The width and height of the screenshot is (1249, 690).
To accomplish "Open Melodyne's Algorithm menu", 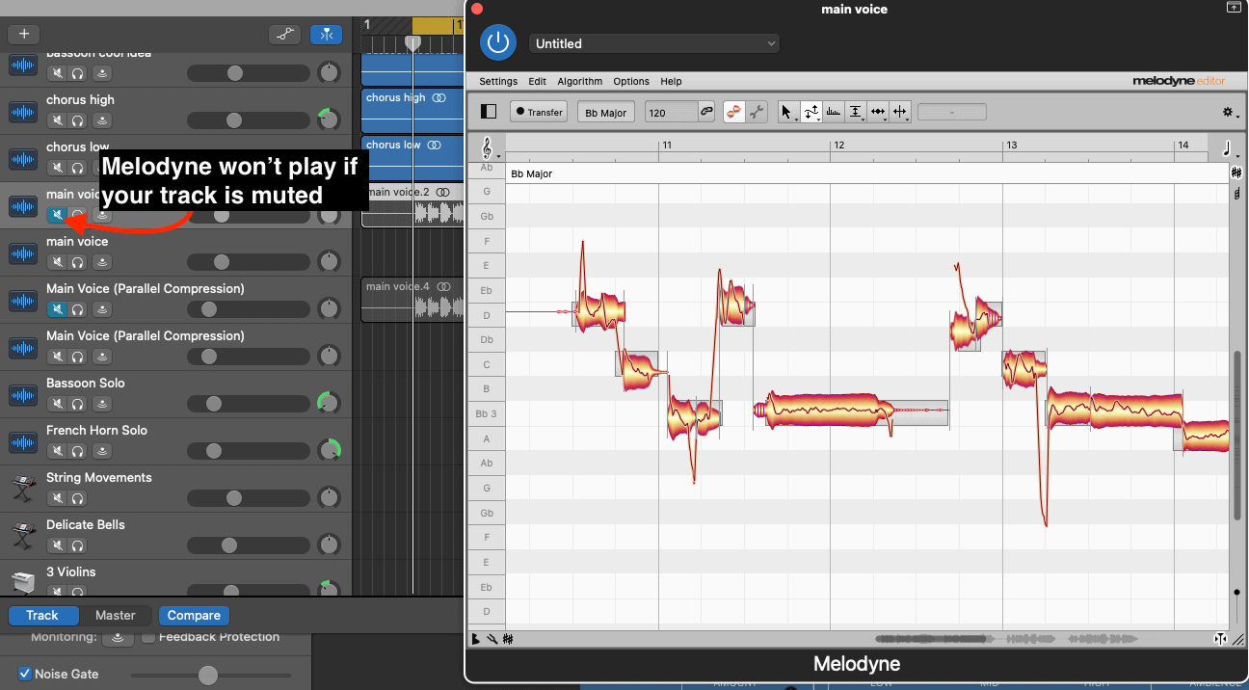I will 579,82.
